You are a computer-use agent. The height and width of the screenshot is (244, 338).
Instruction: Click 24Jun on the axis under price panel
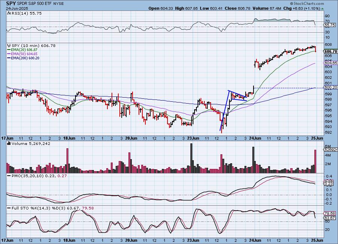(255, 138)
